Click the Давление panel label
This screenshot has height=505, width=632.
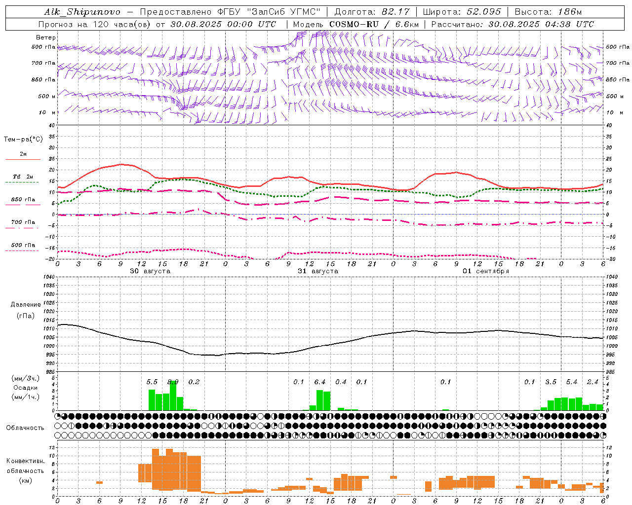[26, 305]
